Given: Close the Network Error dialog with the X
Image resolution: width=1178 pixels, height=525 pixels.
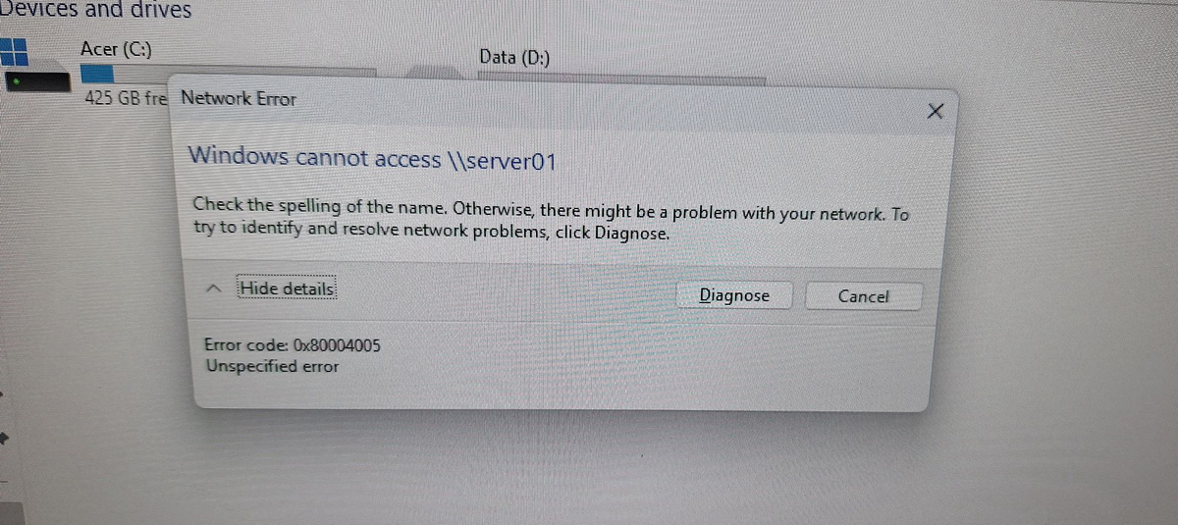Looking at the screenshot, I should point(935,112).
